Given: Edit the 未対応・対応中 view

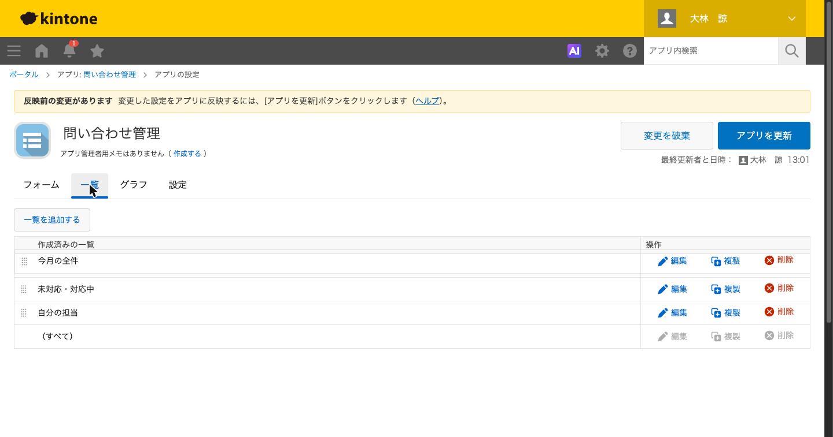Looking at the screenshot, I should pos(672,289).
